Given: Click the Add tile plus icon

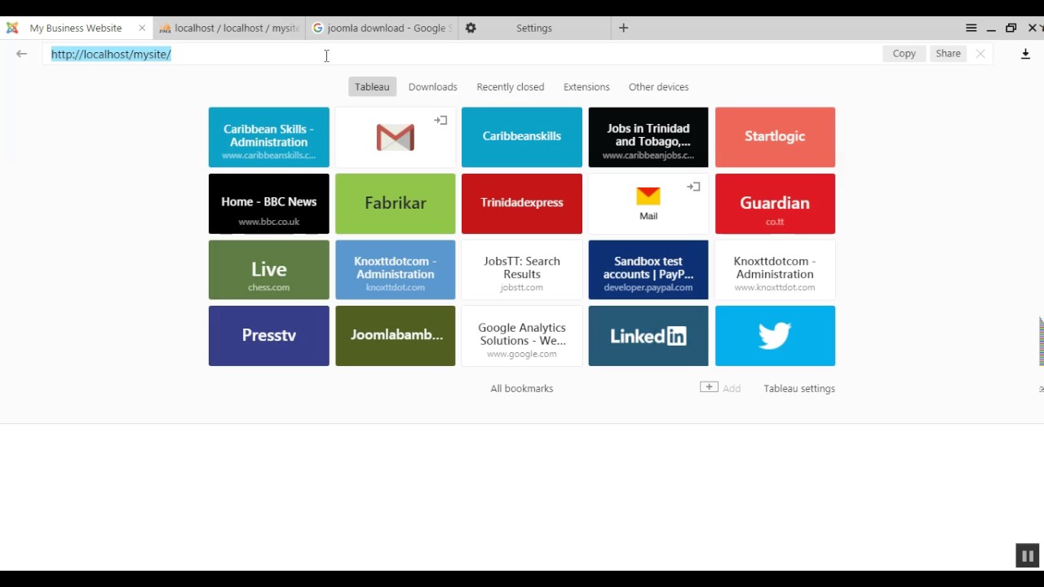Looking at the screenshot, I should pos(709,387).
